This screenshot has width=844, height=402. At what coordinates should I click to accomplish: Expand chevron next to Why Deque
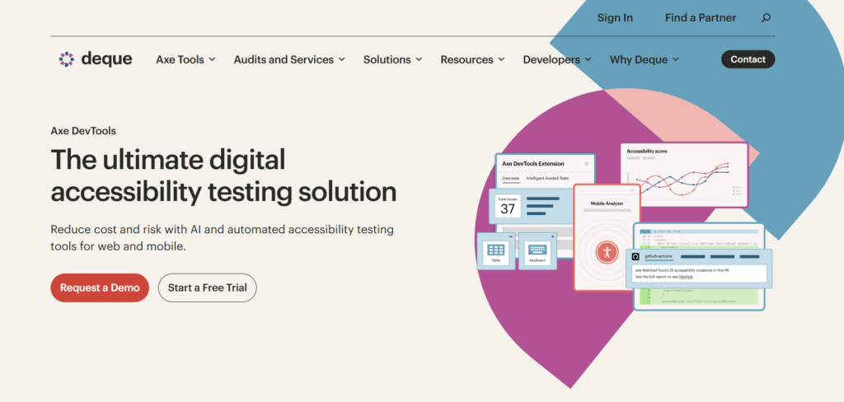click(x=676, y=60)
